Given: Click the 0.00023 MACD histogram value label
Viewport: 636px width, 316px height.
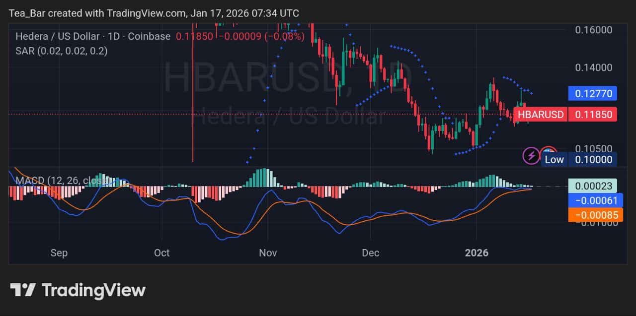Looking at the screenshot, I should pos(593,186).
